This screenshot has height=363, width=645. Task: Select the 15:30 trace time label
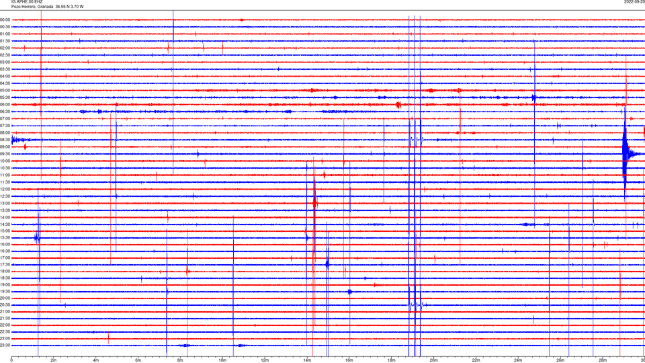[x=5, y=238]
